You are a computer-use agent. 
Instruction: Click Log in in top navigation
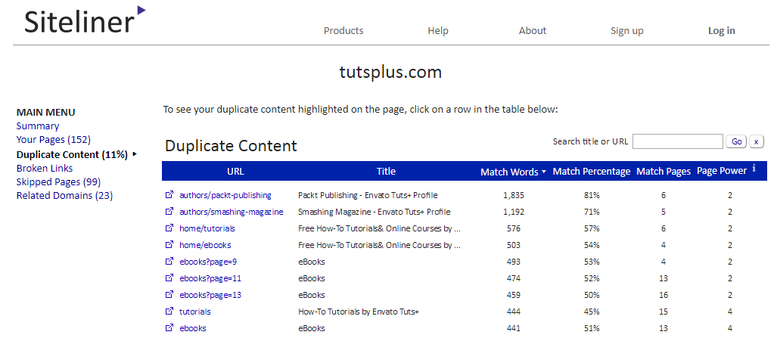point(722,31)
